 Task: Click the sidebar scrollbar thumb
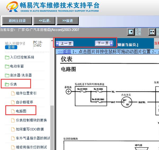click(52, 128)
